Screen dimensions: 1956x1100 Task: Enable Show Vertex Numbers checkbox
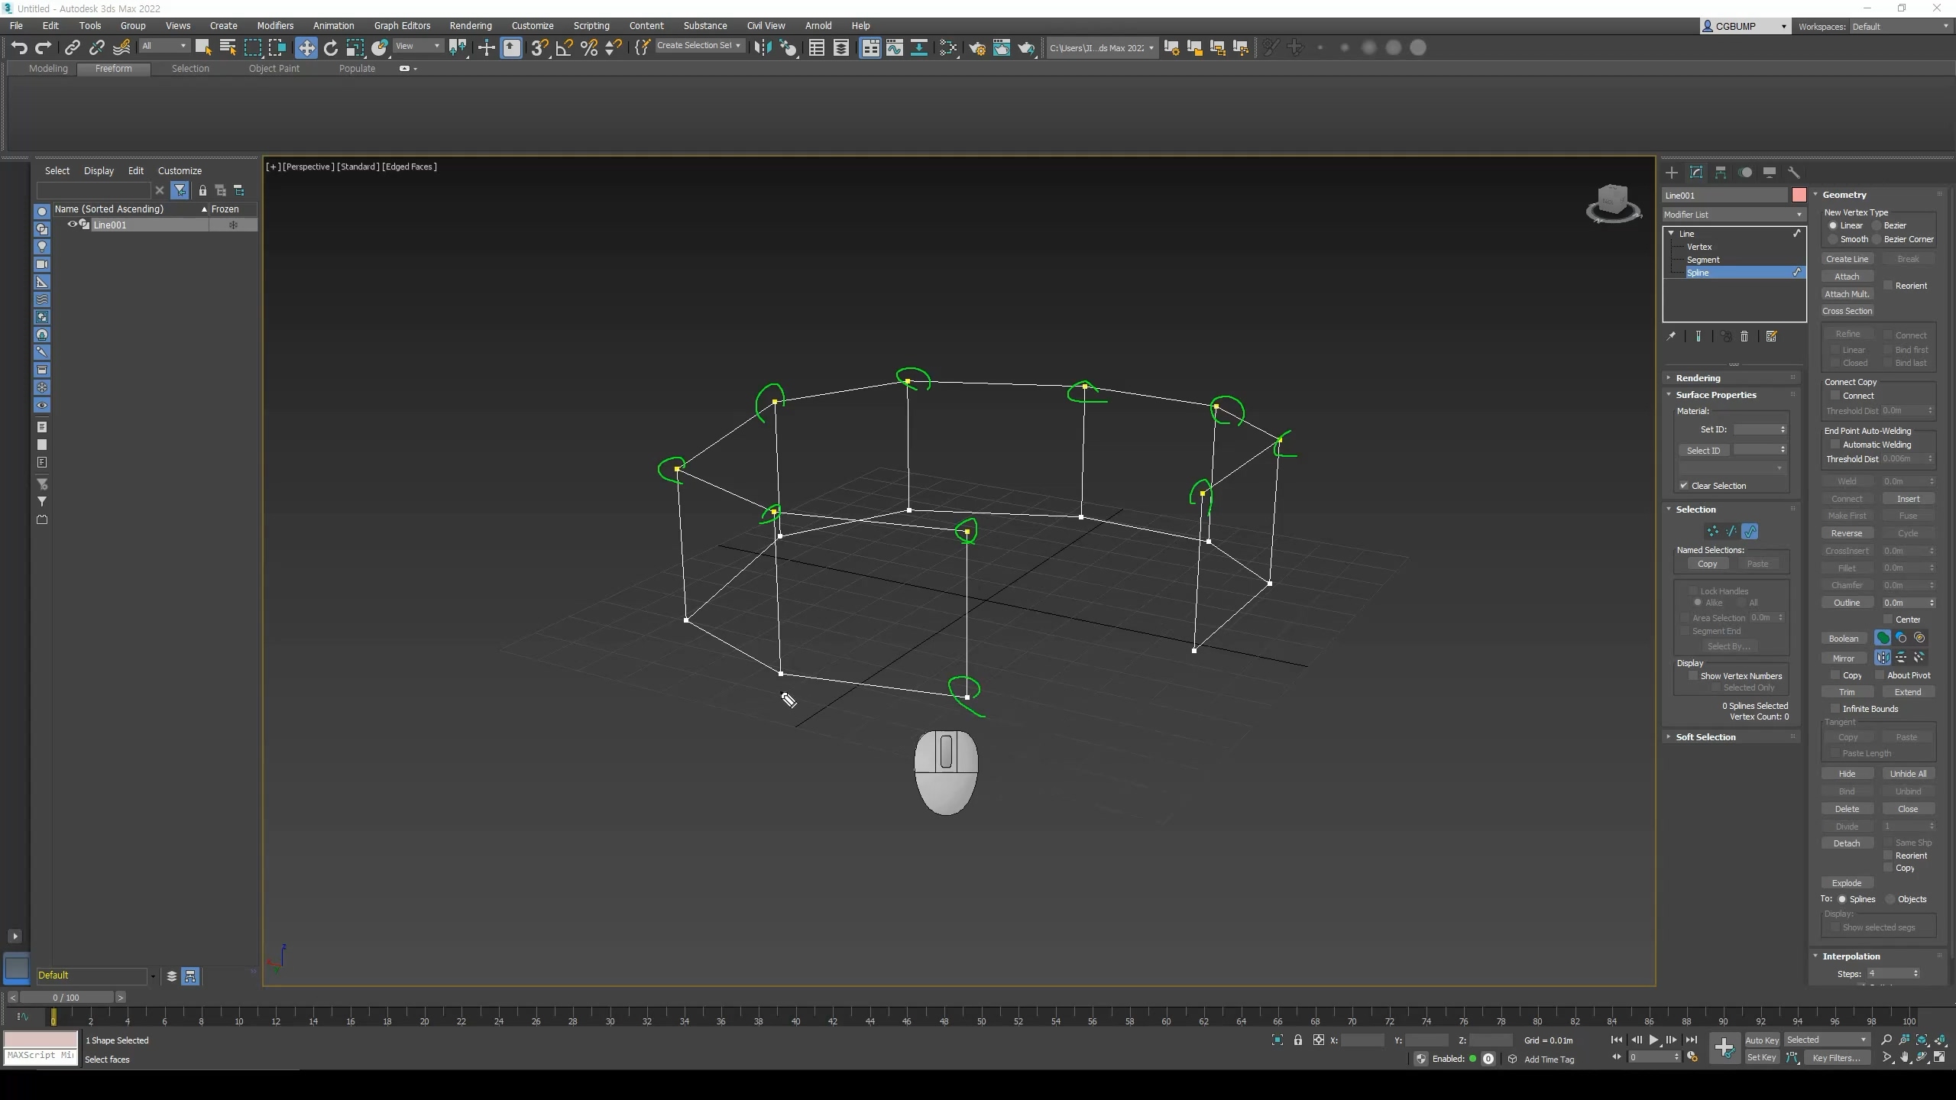tap(1693, 676)
